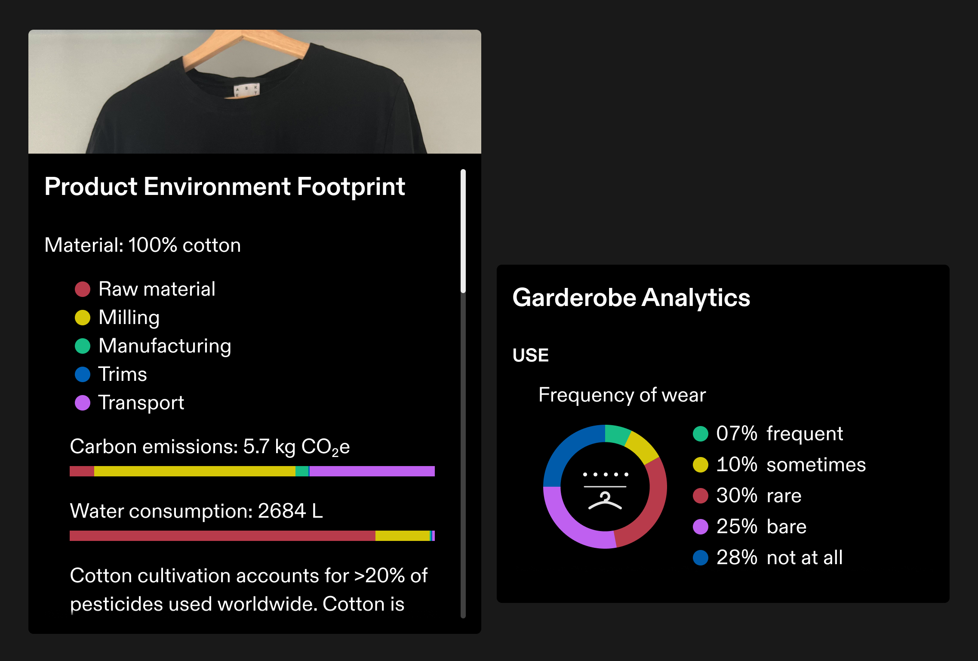Viewport: 978px width, 661px height.
Task: Select the '25% bare' legend entry
Action: 750,527
